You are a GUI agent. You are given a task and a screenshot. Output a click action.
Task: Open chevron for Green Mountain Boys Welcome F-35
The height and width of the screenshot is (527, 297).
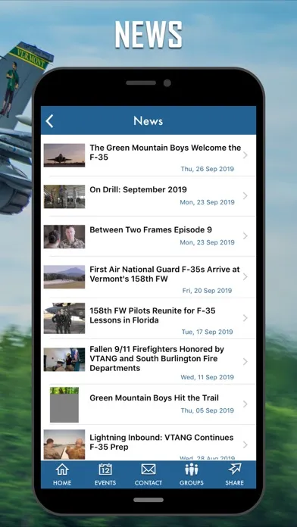pyautogui.click(x=245, y=155)
